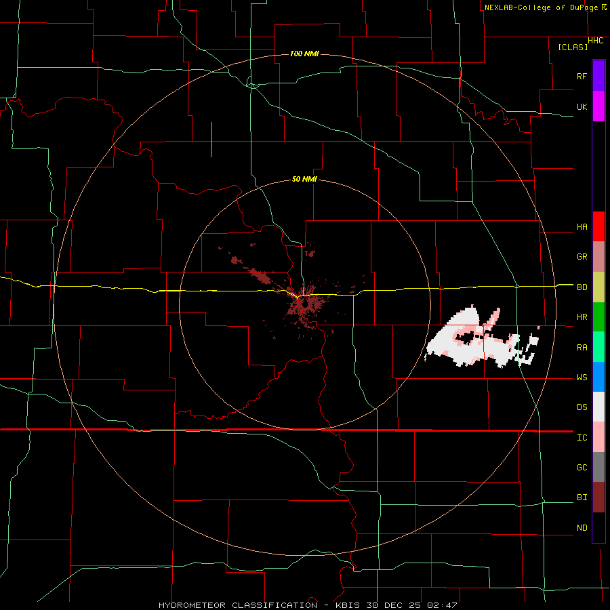610x610 pixels.
Task: Click the 50 NMI range ring label
Action: pos(304,180)
